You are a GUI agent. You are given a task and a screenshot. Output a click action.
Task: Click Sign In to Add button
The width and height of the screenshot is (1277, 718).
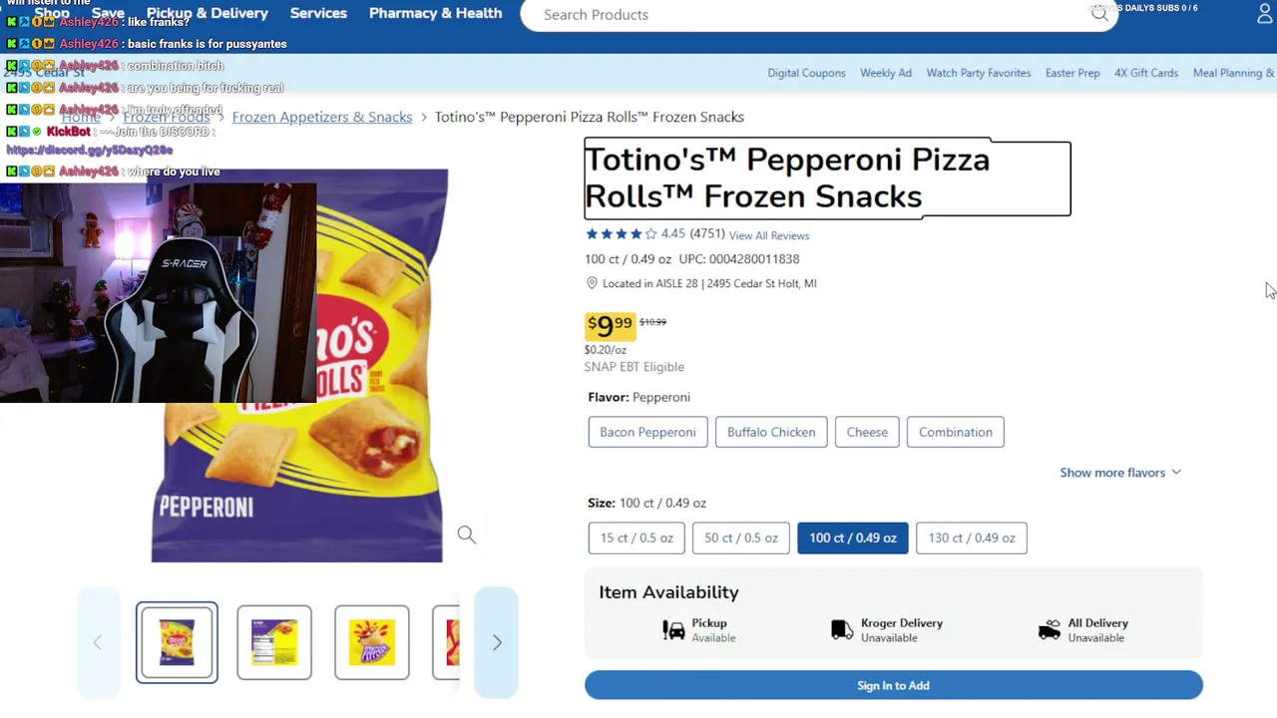893,685
